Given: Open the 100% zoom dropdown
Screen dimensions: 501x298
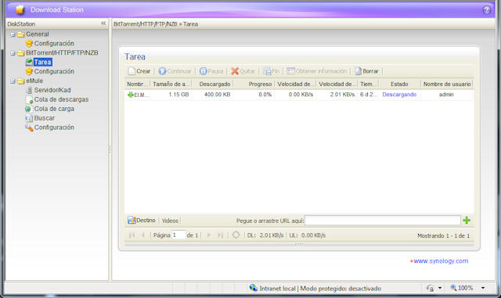Looking at the screenshot, I should click(483, 288).
